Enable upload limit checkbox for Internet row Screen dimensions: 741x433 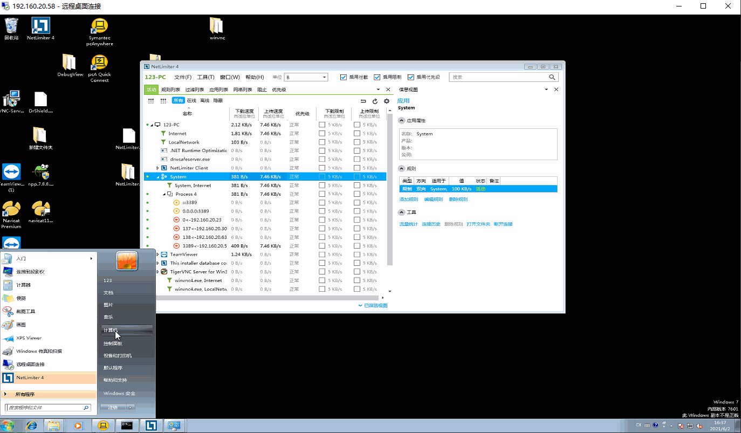coord(357,134)
